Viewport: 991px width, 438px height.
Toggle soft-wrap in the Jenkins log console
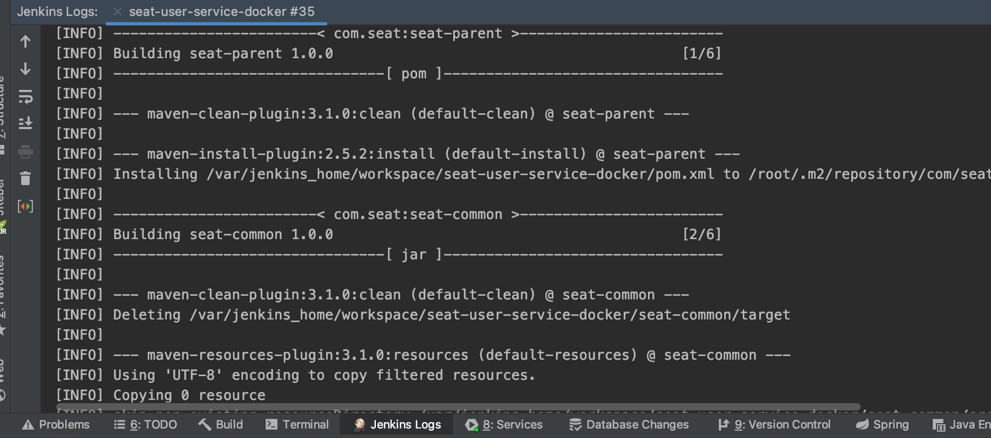25,96
